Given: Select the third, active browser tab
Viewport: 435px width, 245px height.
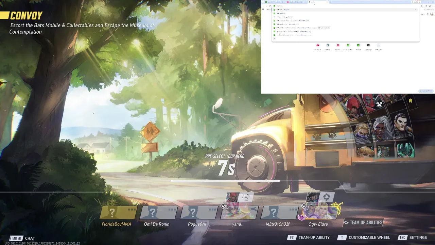Looking at the screenshot, I should pos(318,2).
